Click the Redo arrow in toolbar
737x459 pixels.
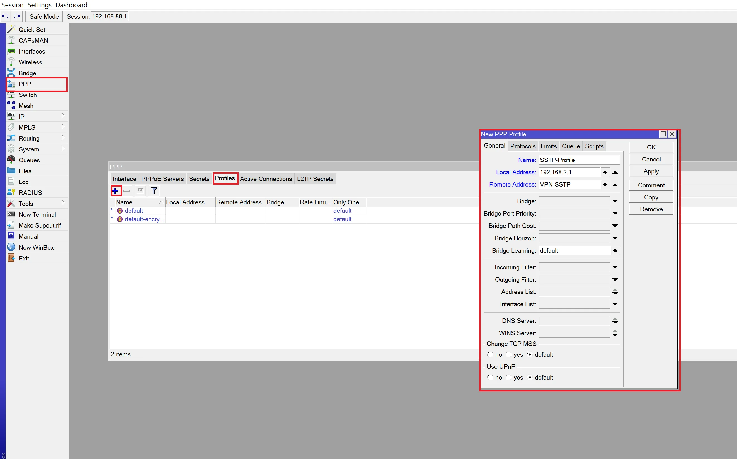click(17, 16)
